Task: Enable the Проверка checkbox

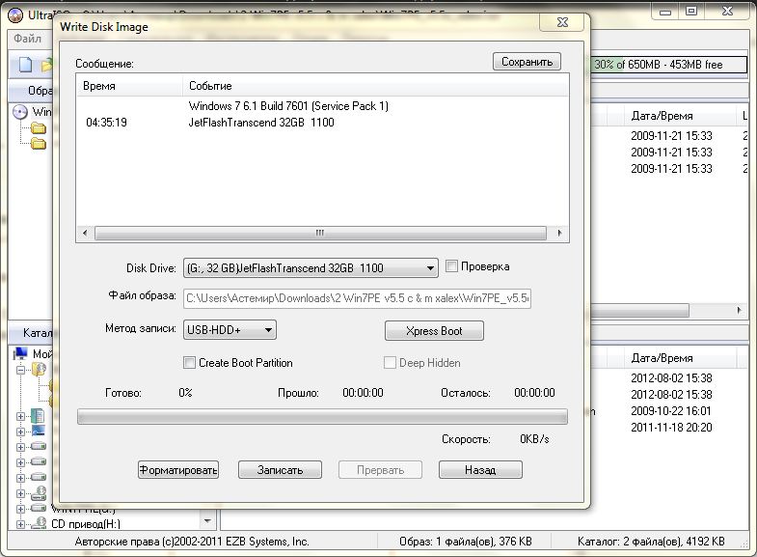Action: coord(451,266)
